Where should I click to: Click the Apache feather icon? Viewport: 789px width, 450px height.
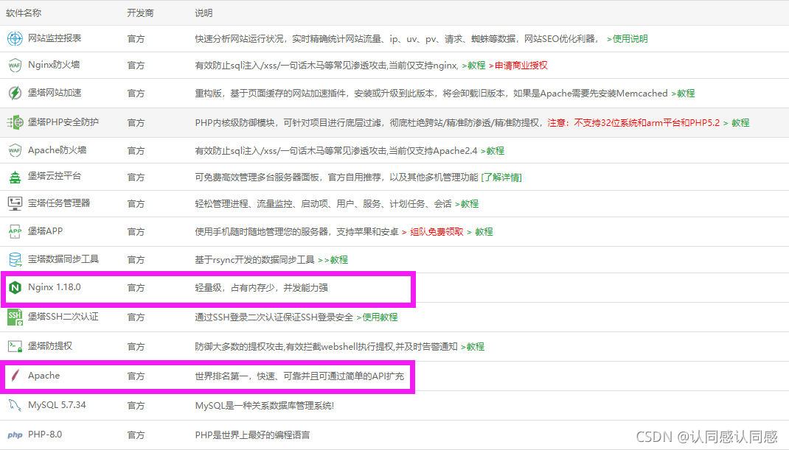pos(15,376)
